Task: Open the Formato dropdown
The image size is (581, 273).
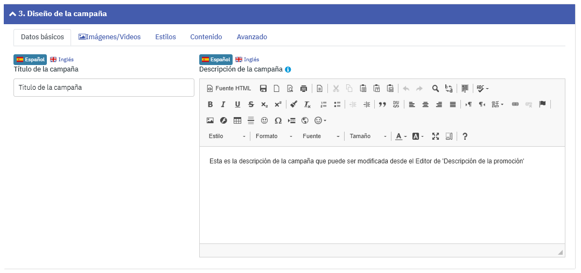Action: (274, 136)
